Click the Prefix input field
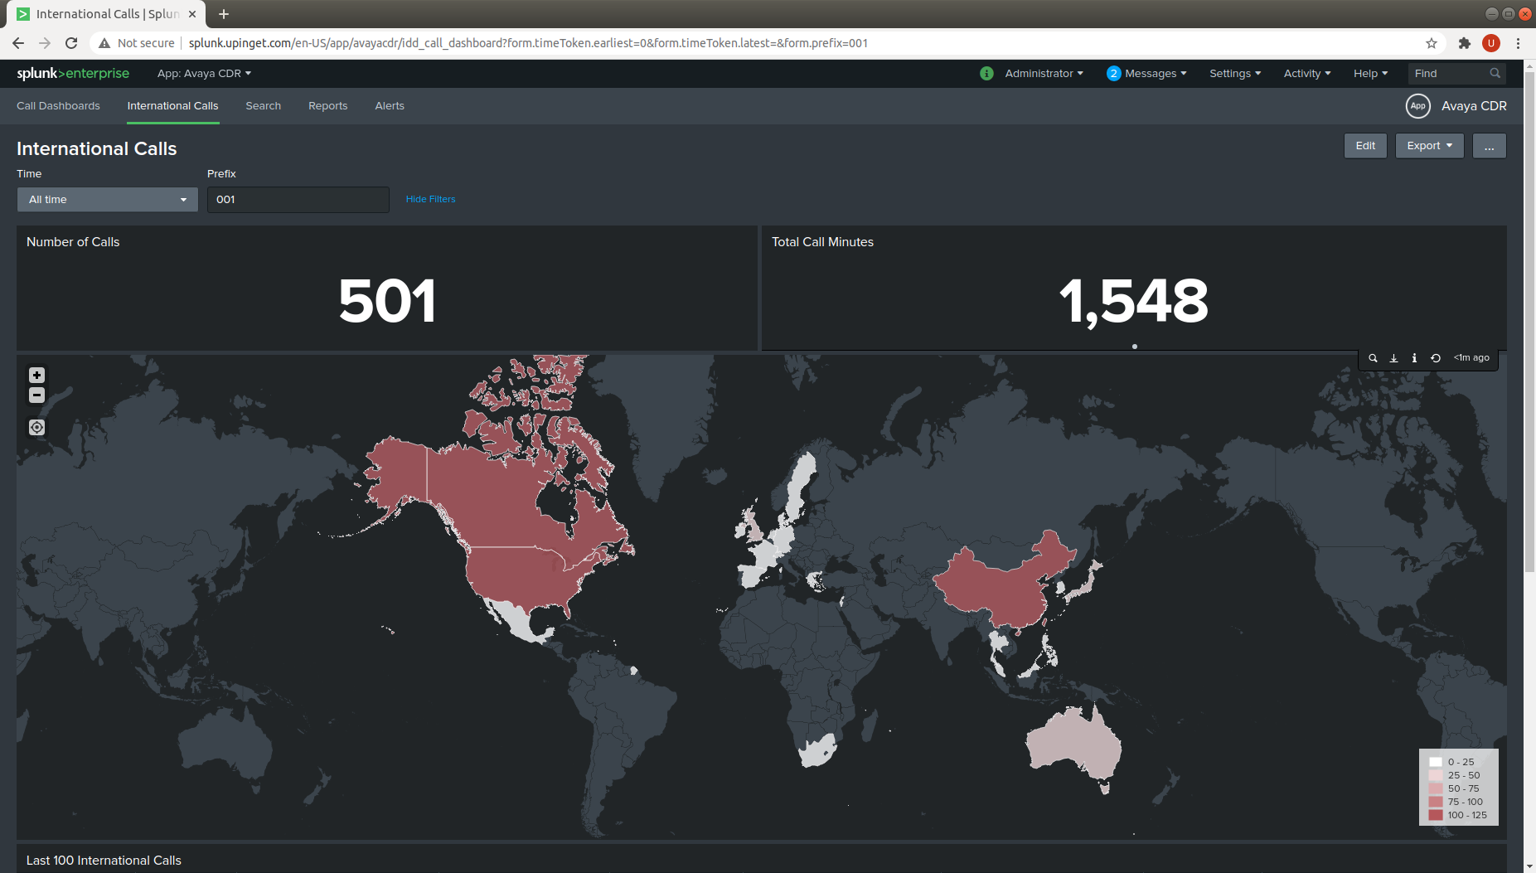 click(x=298, y=200)
